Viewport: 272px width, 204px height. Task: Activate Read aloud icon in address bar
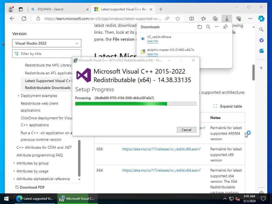tap(167, 19)
